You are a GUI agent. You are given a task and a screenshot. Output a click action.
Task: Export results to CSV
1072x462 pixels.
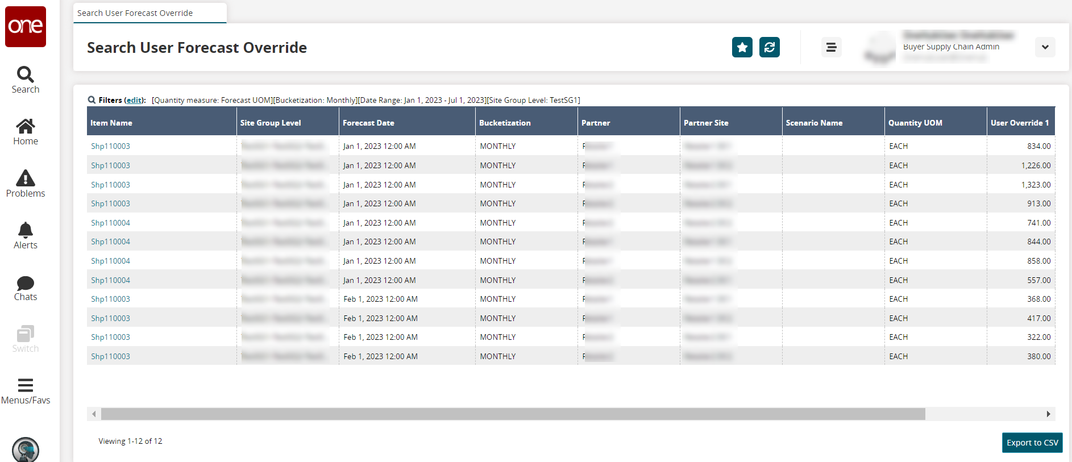click(x=1032, y=443)
